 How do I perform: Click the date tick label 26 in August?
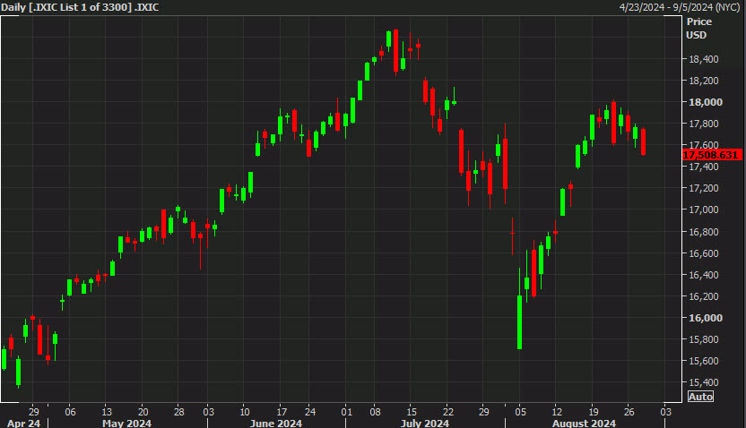tap(629, 411)
